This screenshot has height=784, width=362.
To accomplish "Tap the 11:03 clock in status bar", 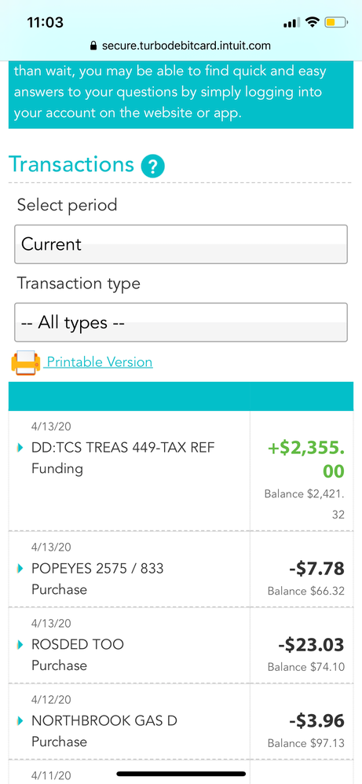I will tap(45, 23).
